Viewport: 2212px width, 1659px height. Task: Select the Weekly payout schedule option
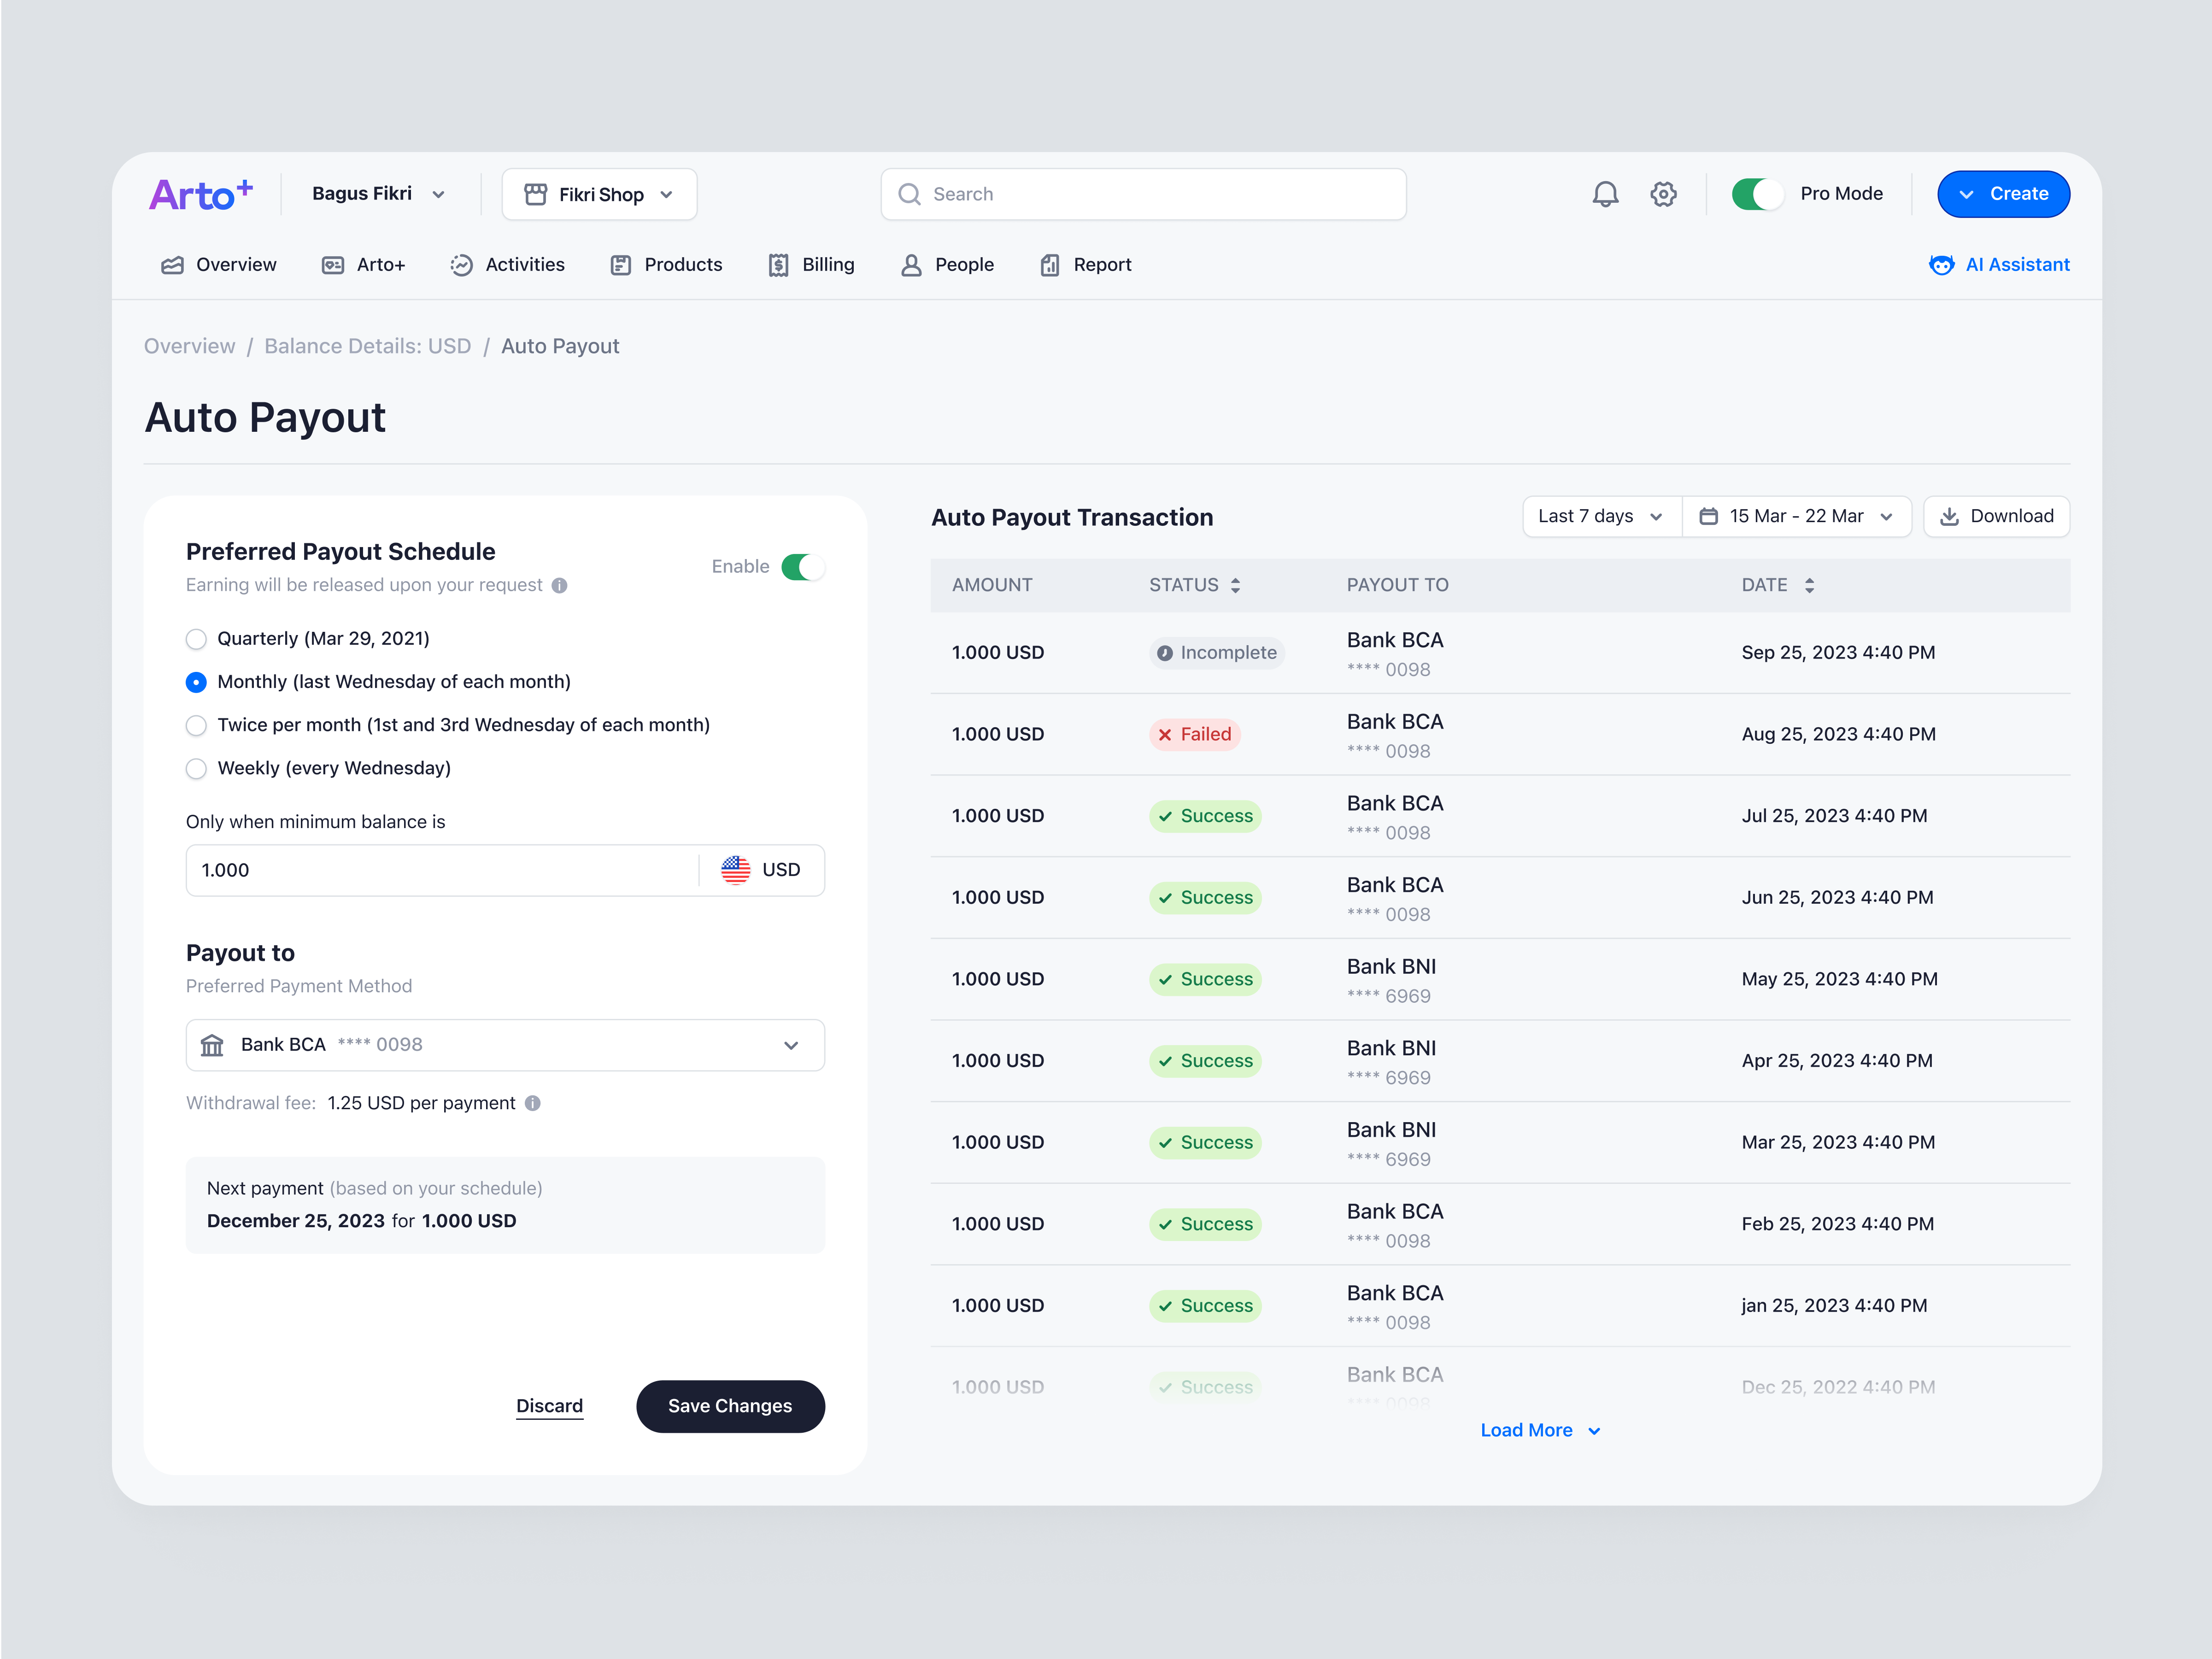[196, 768]
